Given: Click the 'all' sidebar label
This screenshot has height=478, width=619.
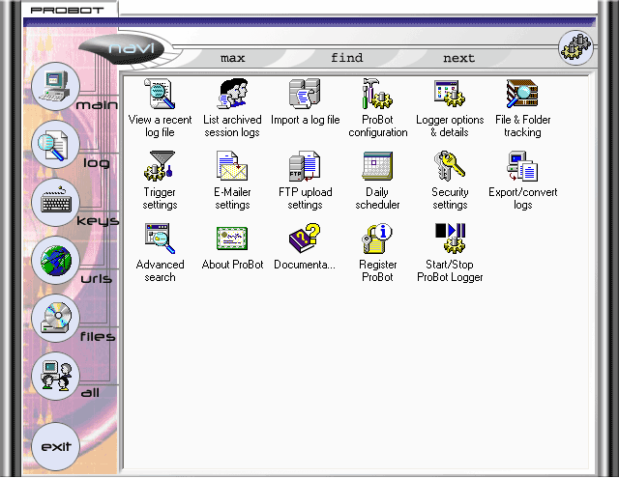Looking at the screenshot, I should tap(90, 393).
